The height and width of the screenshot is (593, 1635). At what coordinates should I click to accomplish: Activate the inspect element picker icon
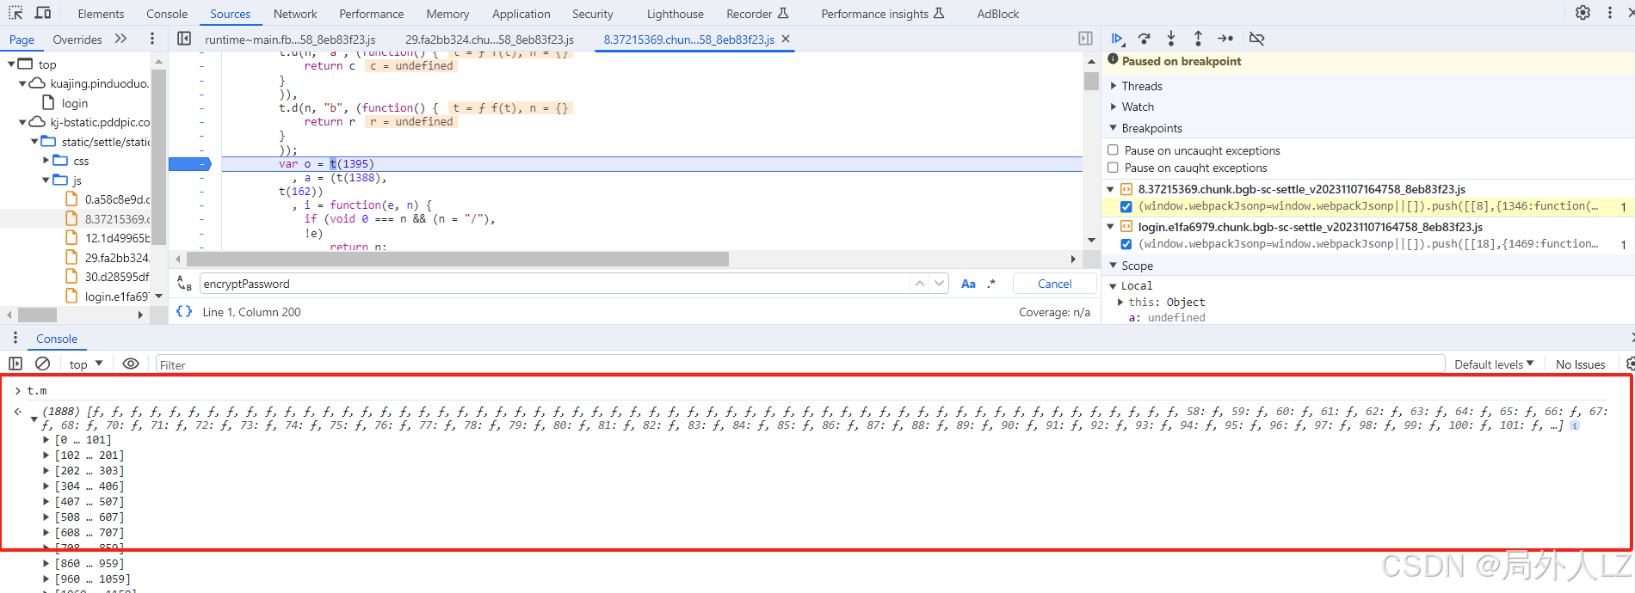pyautogui.click(x=15, y=13)
